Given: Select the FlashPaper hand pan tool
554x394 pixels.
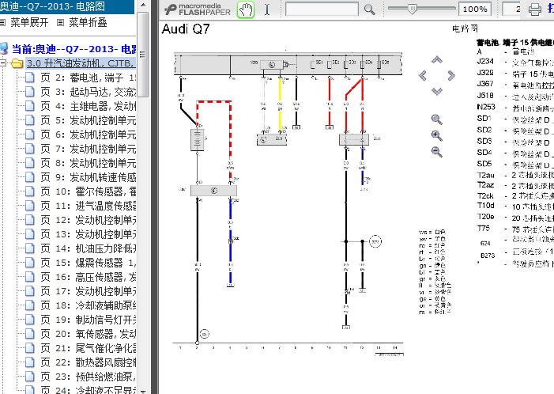Looking at the screenshot, I should click(246, 9).
